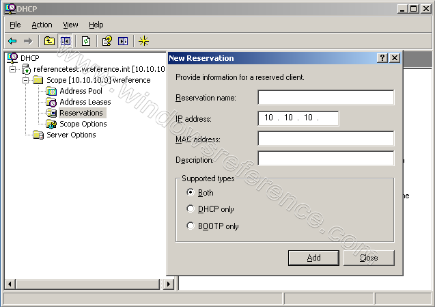Select the Address Pool tree item
Image resolution: width=435 pixels, height=307 pixels.
point(81,91)
